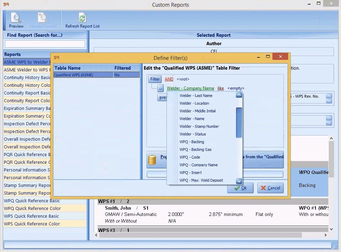
Task: Pick 'Welder - Stamp Number' option
Action: 199,126
